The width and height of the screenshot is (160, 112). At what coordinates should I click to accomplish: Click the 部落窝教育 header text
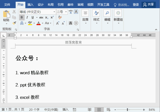pos(73,42)
